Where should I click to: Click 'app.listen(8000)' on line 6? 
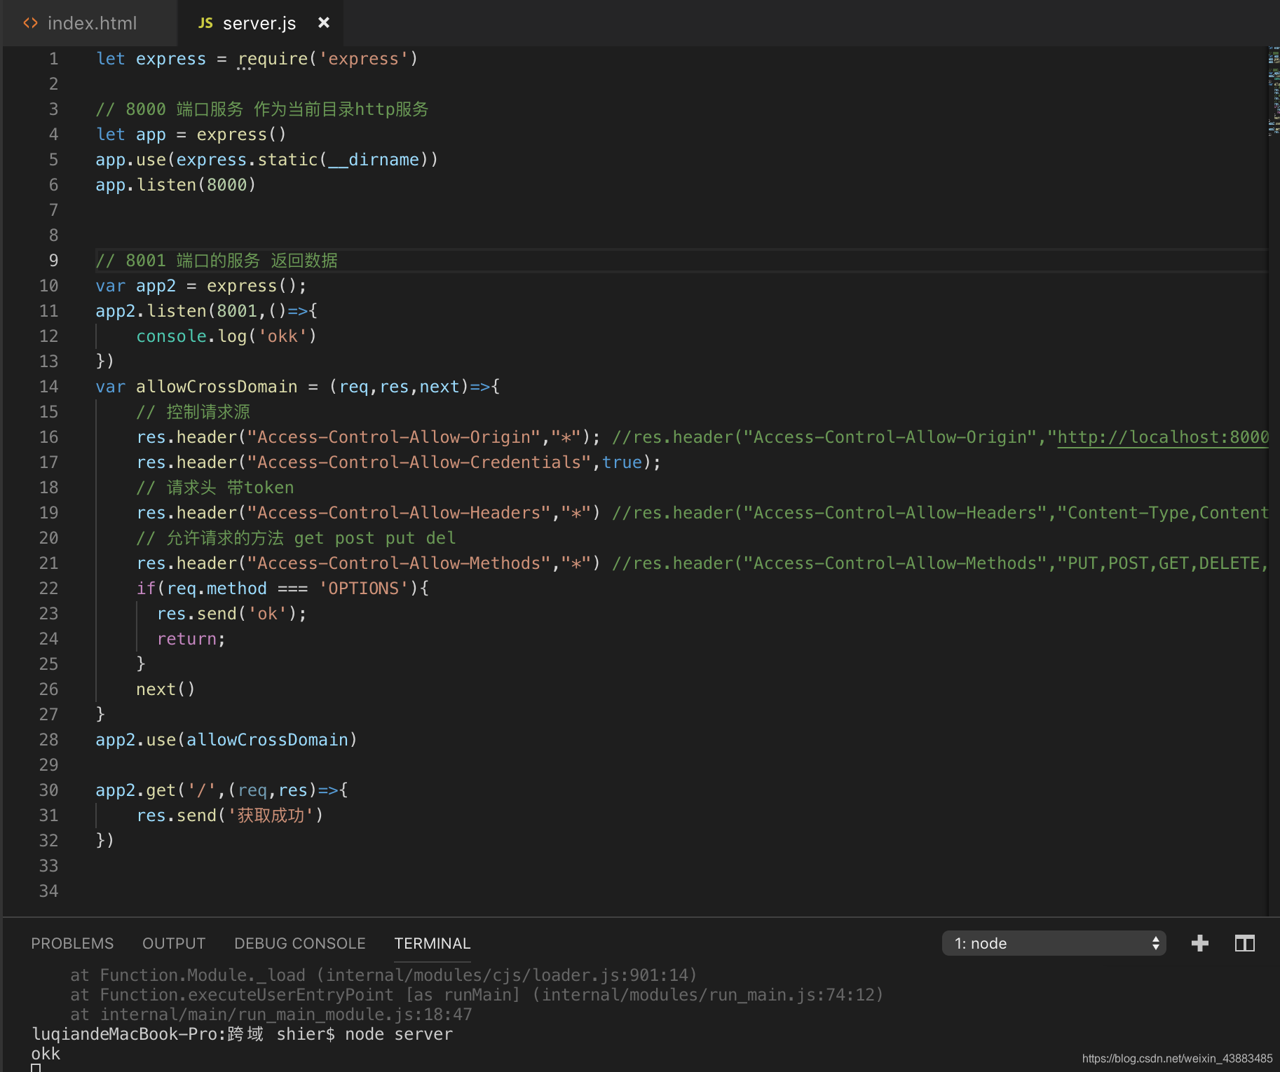coord(176,185)
